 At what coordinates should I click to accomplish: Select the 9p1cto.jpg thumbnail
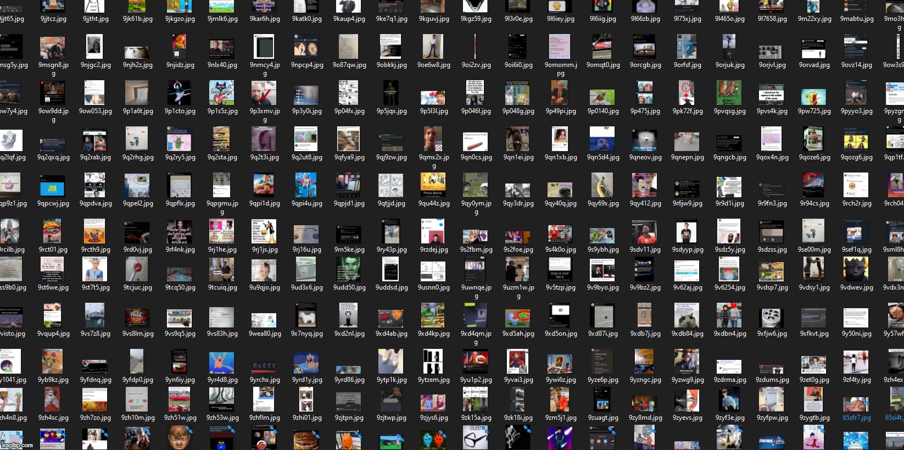(x=180, y=94)
